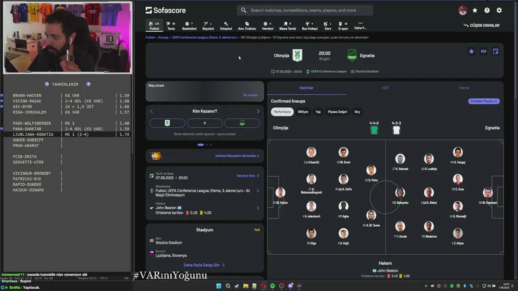Switch to the Eleme tab
The width and height of the screenshot is (518, 291).
coord(464,88)
